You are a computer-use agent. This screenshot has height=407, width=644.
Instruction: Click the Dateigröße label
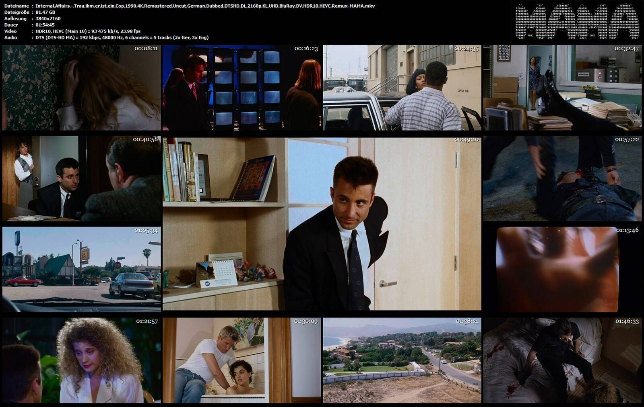[x=17, y=12]
